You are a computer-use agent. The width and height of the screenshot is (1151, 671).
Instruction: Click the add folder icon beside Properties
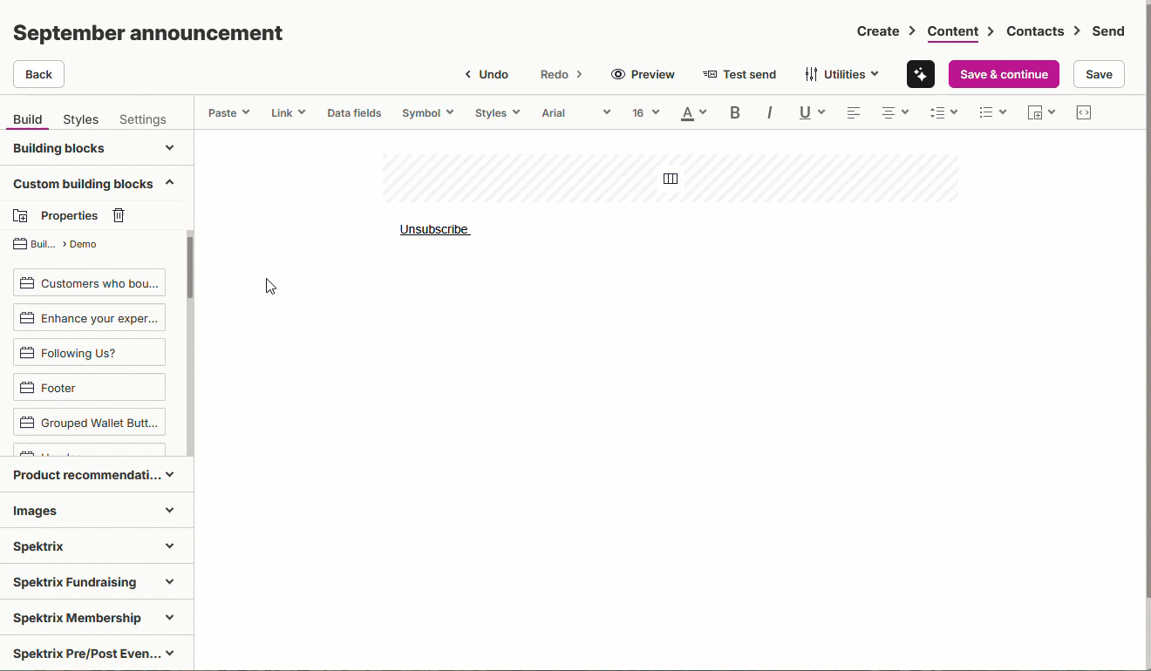pos(20,215)
